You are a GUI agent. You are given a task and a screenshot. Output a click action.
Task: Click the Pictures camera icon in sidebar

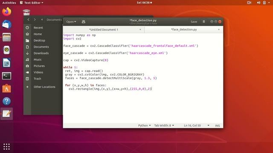click(27, 66)
